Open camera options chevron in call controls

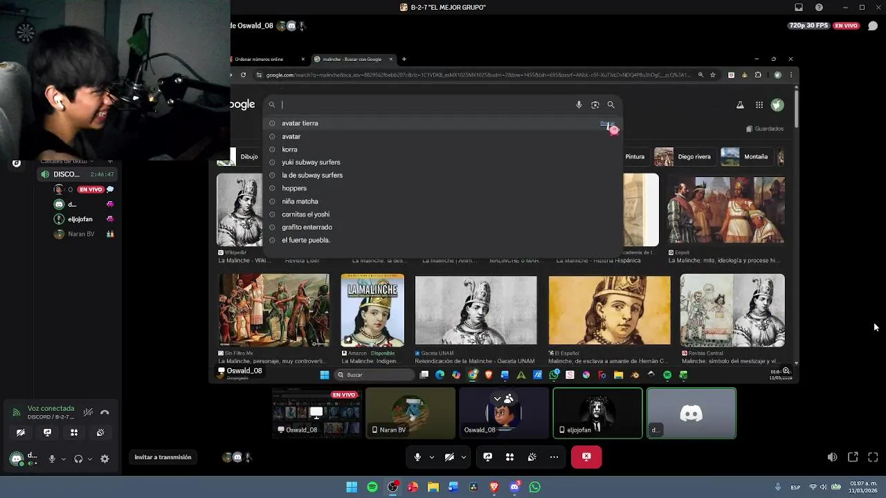tap(463, 457)
